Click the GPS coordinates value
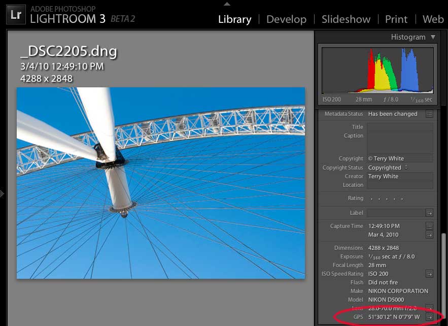Screen dimensions: 448x326 pos(394,317)
